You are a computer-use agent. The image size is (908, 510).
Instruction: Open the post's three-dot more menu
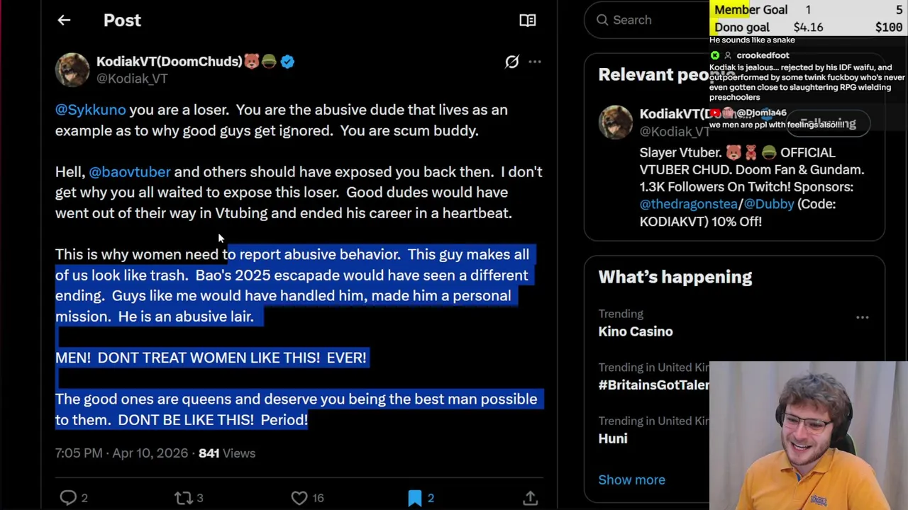535,62
